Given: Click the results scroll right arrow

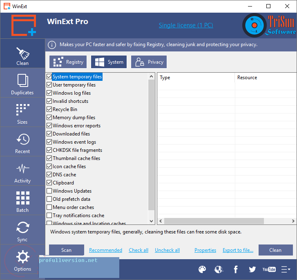Looking at the screenshot, I should [x=293, y=221].
